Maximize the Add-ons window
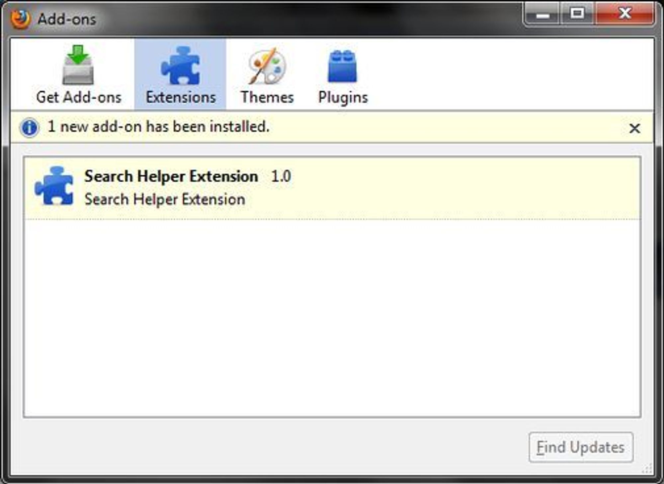This screenshot has height=484, width=664. point(577,14)
